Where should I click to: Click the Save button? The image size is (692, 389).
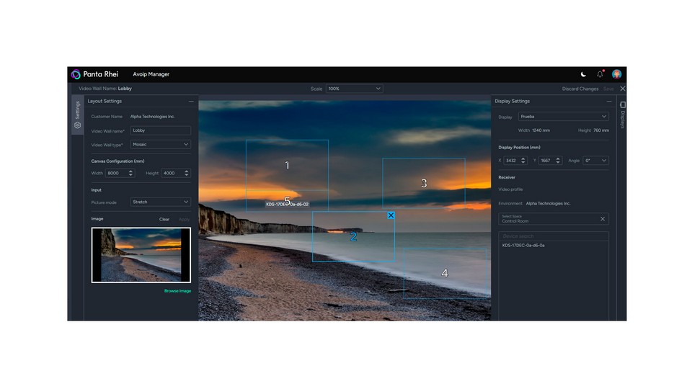tap(608, 89)
